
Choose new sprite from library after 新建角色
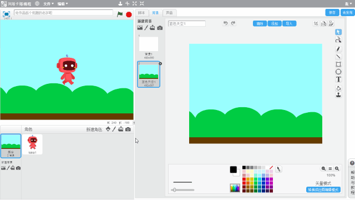pyautogui.click(x=108, y=129)
